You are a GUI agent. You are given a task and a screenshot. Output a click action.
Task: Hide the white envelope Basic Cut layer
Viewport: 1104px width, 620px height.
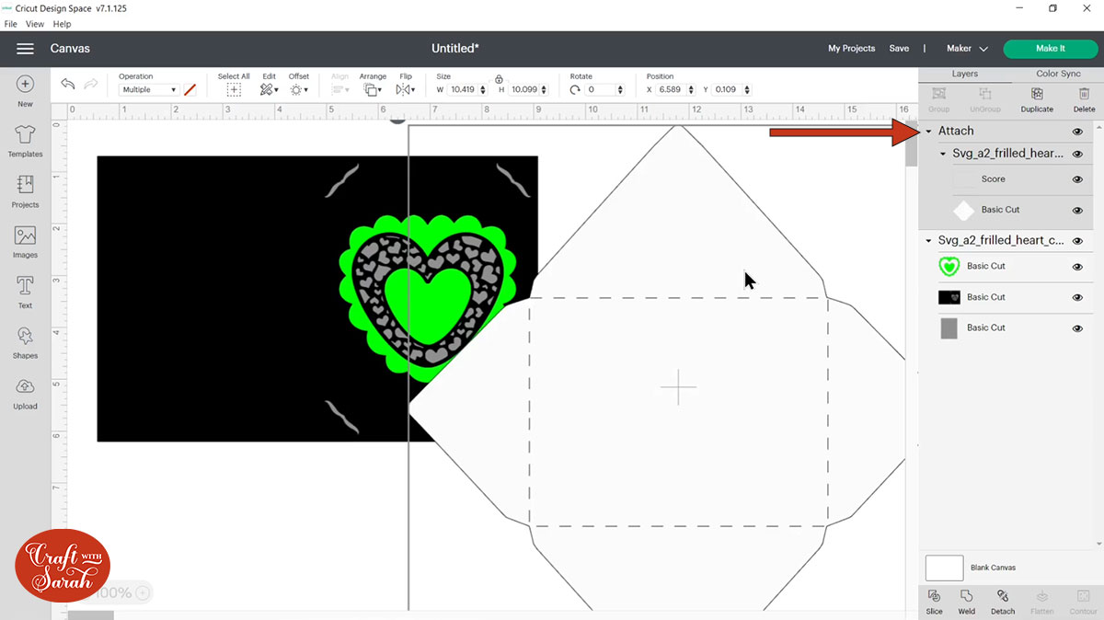(x=1077, y=211)
